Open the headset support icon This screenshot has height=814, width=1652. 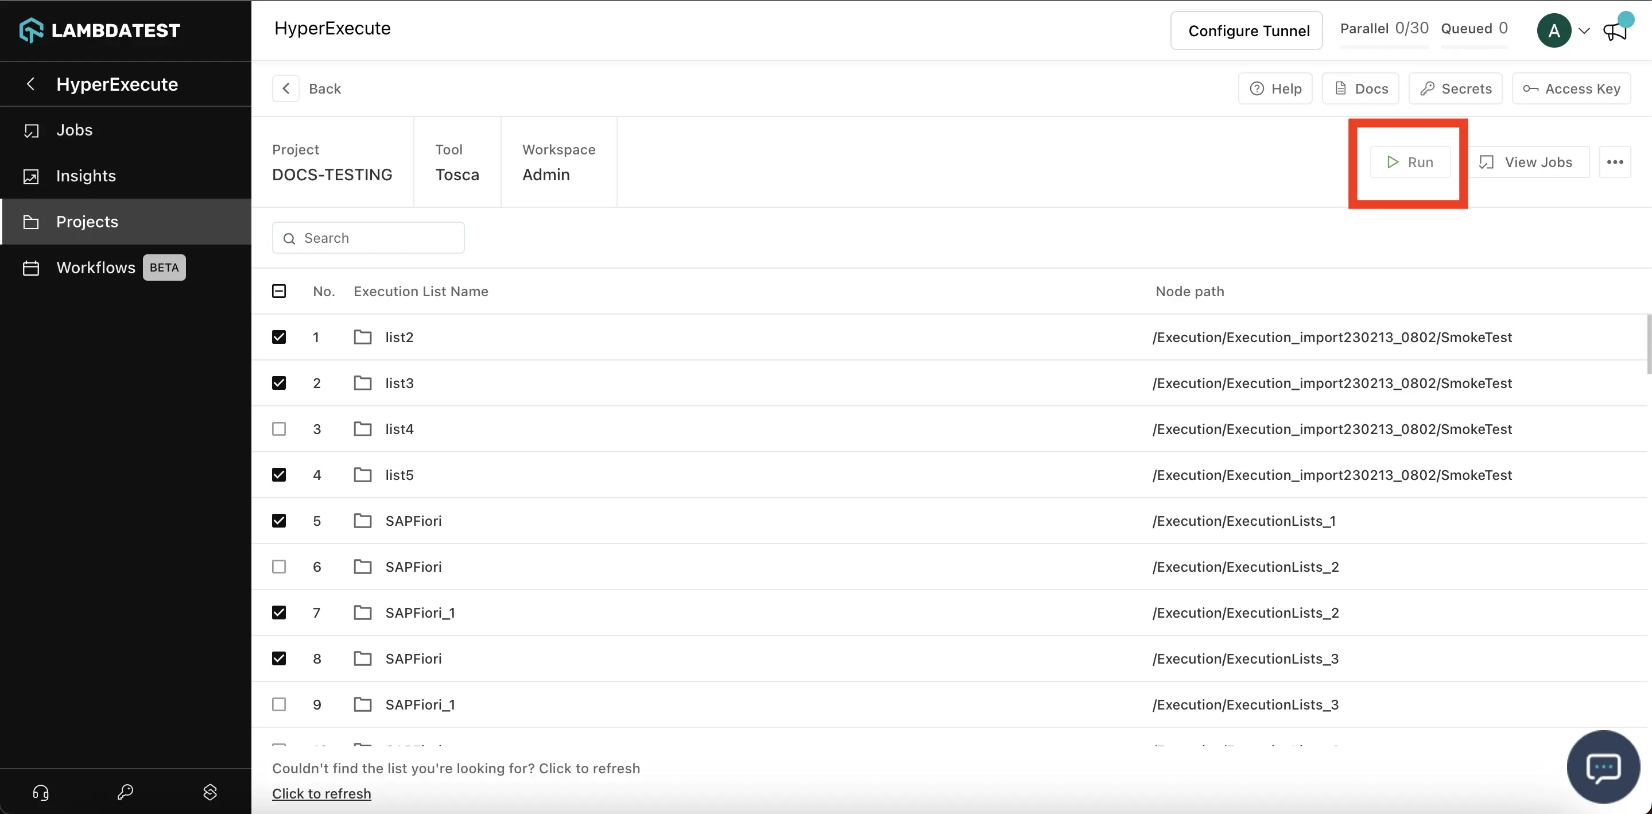(x=40, y=793)
